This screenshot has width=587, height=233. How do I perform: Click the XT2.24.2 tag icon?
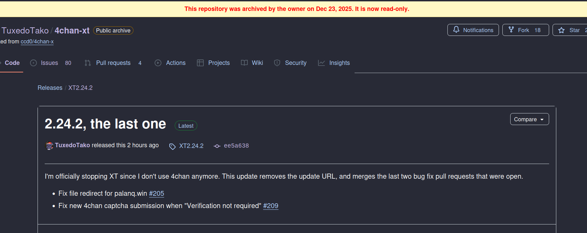(172, 146)
